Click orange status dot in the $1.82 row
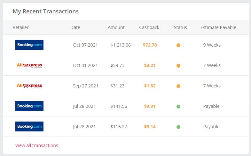Screen dimensions: 251x156 [178, 86]
